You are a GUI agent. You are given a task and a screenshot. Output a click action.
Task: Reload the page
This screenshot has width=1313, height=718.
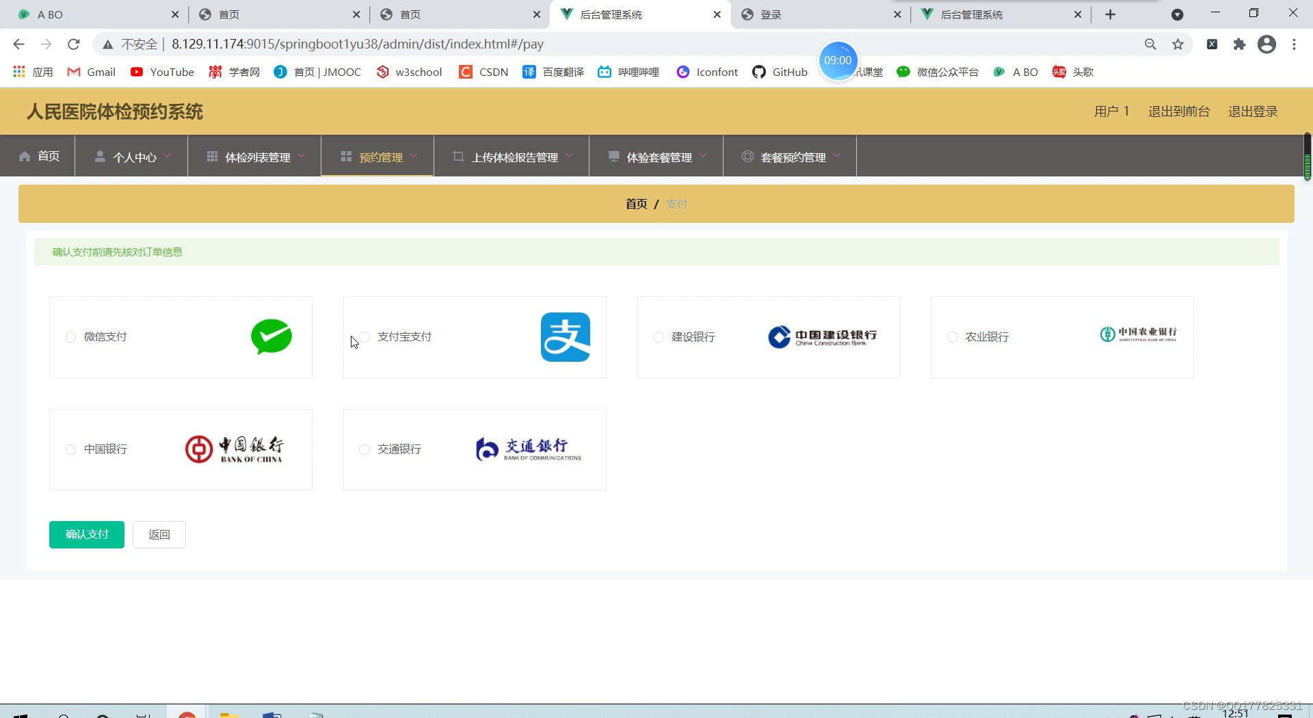[x=74, y=44]
